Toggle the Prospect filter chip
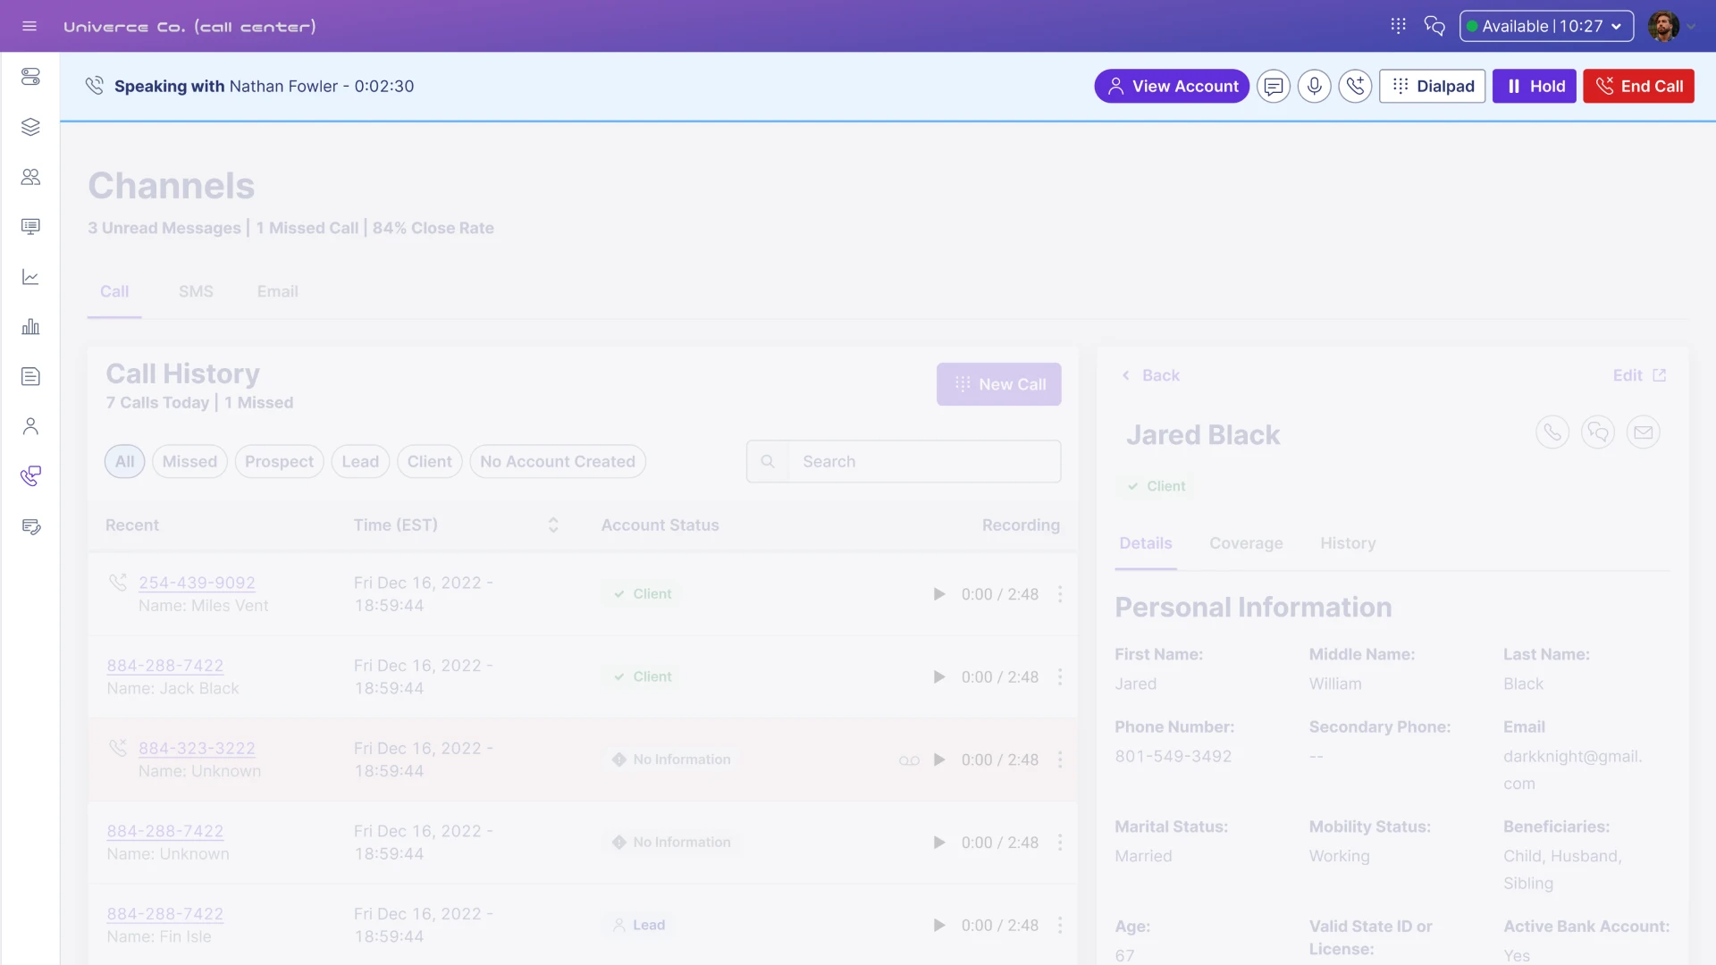Screen dimensions: 1716x965 click(279, 462)
